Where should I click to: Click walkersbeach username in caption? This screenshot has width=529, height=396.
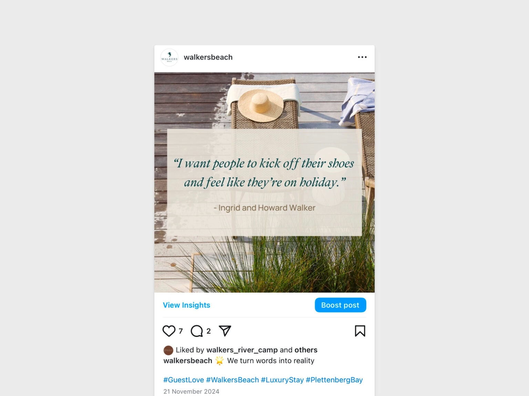[188, 361]
